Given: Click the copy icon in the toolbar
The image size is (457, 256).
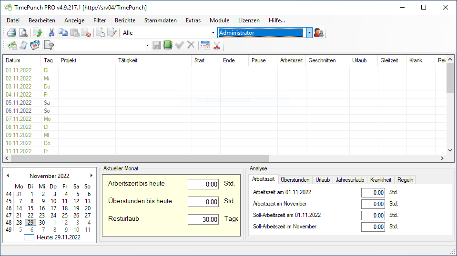Looking at the screenshot, I should [63, 33].
